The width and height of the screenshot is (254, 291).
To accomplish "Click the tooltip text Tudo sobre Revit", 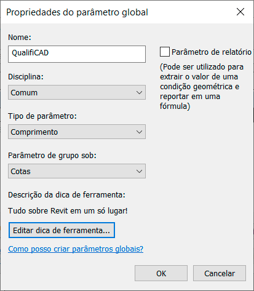I will [x=68, y=211].
